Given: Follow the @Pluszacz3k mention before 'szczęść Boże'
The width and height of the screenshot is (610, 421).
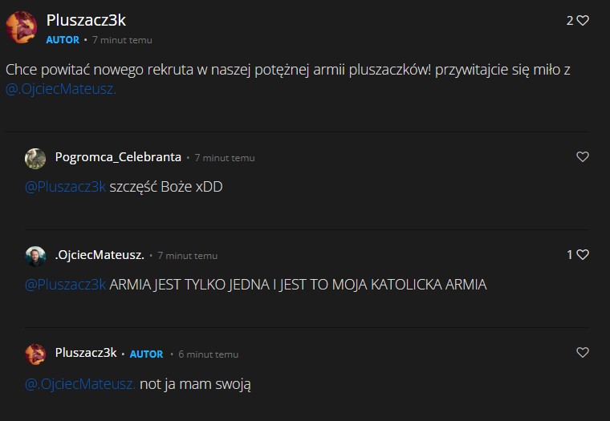Looking at the screenshot, I should 65,187.
